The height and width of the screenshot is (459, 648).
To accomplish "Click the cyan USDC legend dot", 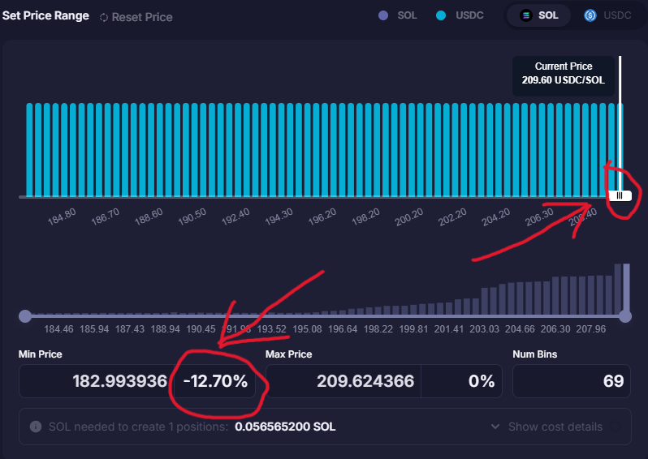I will click(441, 15).
